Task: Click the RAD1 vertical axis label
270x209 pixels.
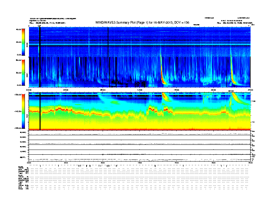Action: coord(27,75)
